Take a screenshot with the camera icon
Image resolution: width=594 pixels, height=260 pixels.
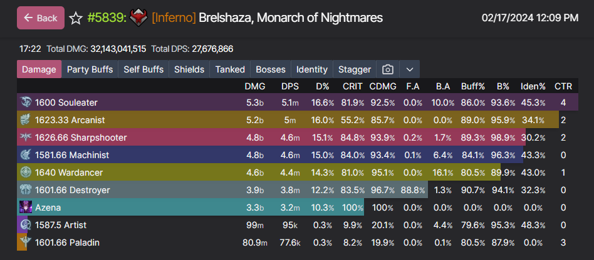click(388, 69)
